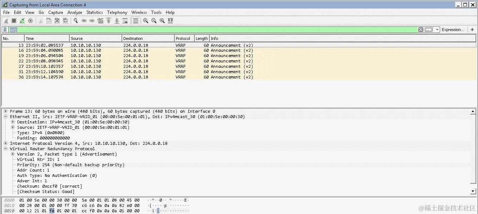
Task: Toggle auto-scroll during live capture
Action: (125, 21)
